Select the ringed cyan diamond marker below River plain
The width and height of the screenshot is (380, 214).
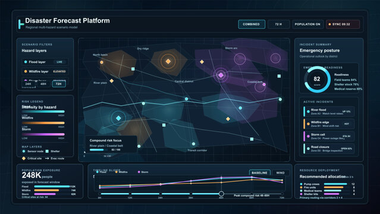(118, 118)
